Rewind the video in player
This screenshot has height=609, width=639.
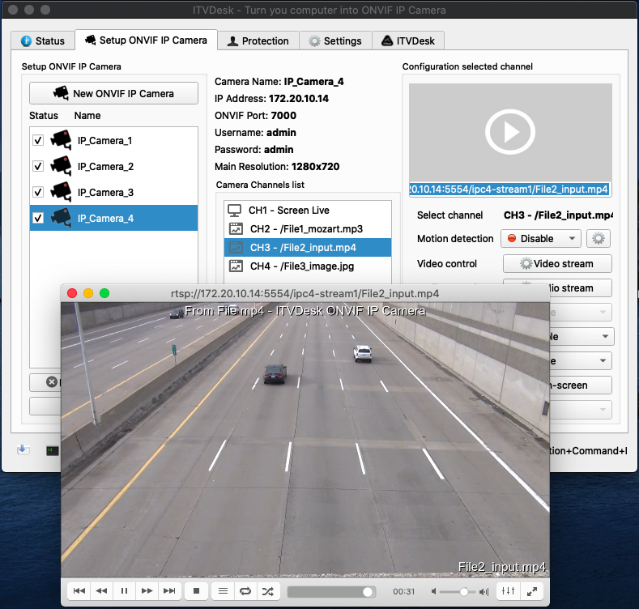coord(101,591)
